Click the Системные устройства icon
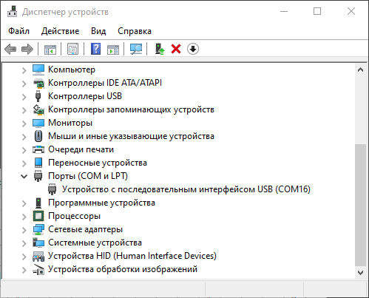369x298 pixels. (x=38, y=243)
